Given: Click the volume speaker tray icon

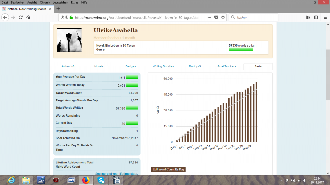Looking at the screenshot, I should click(304, 181).
